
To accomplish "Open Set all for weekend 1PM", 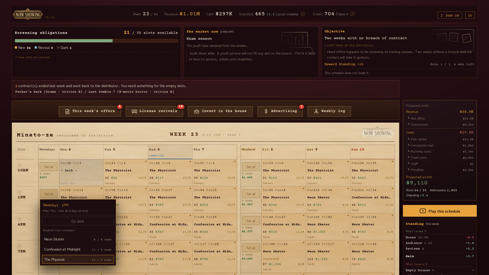I will coord(251,194).
